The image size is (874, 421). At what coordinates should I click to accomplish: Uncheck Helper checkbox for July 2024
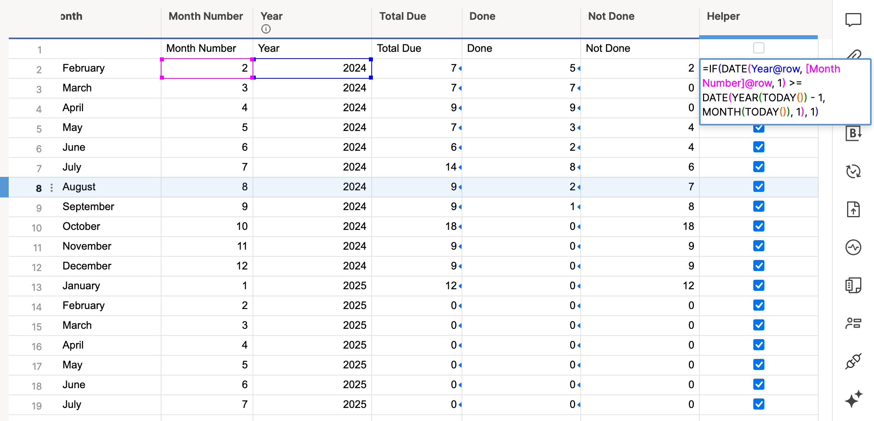[x=759, y=167]
